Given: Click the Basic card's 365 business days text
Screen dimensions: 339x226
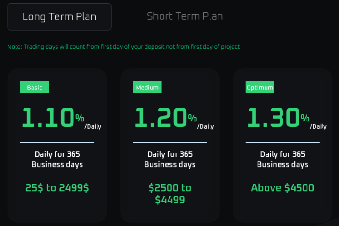Looking at the screenshot, I should click(x=57, y=159).
